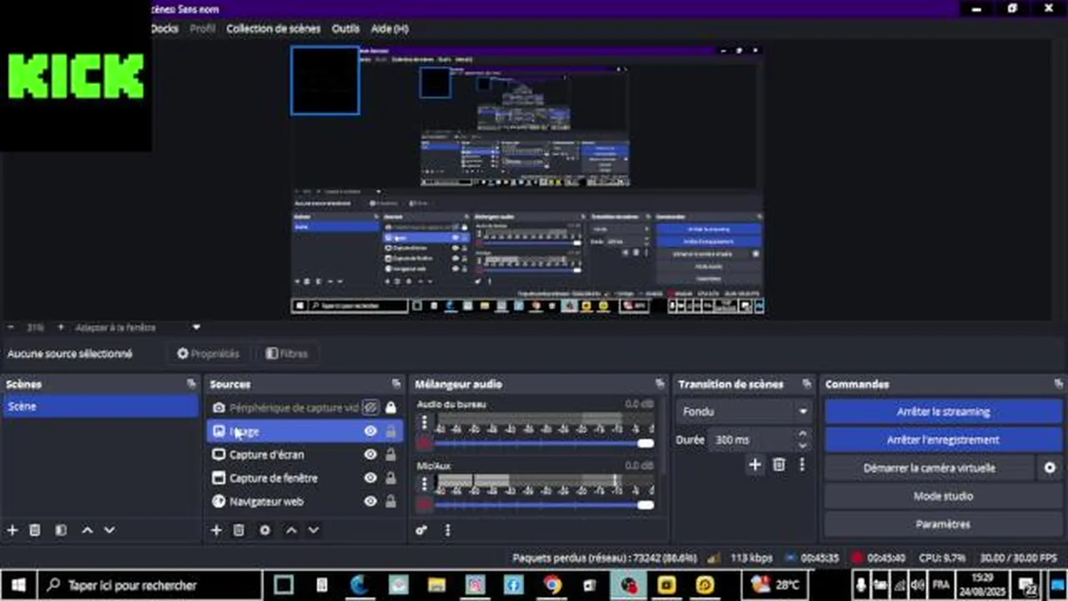The image size is (1068, 601).
Task: Enable Mode studio
Action: 943,496
